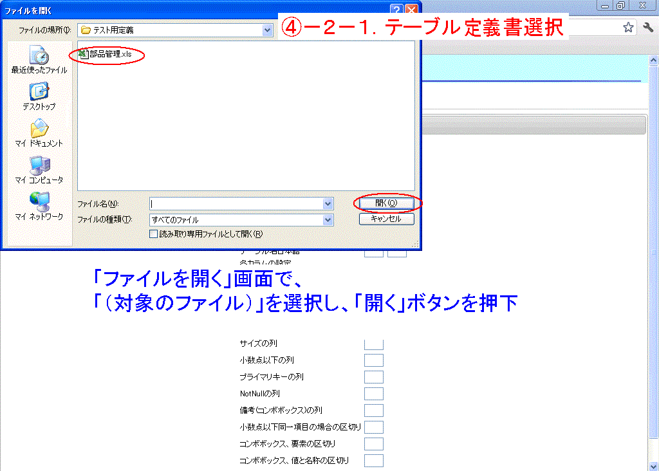Image resolution: width=659 pixels, height=471 pixels.
Task: Enable 読み取り専用ファイルとして開く checkbox
Action: [x=154, y=234]
